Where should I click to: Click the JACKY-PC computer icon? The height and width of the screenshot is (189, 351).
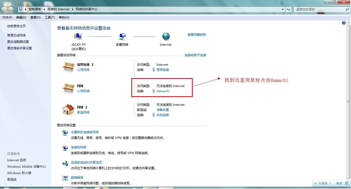(78, 36)
